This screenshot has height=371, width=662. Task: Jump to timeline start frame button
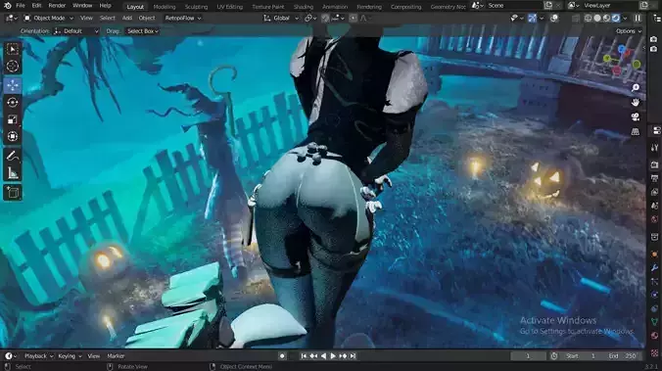coord(304,356)
